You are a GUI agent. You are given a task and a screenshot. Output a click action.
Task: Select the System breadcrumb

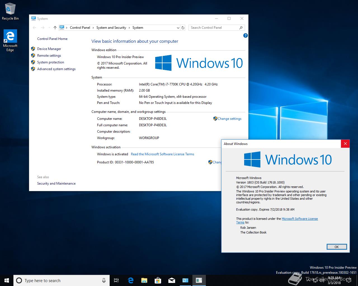138,28
